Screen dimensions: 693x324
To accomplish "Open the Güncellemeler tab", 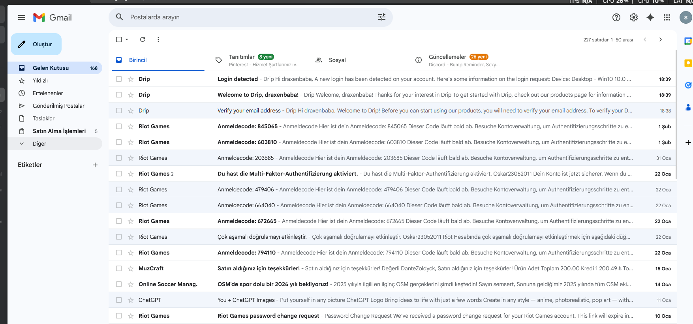I will click(458, 60).
